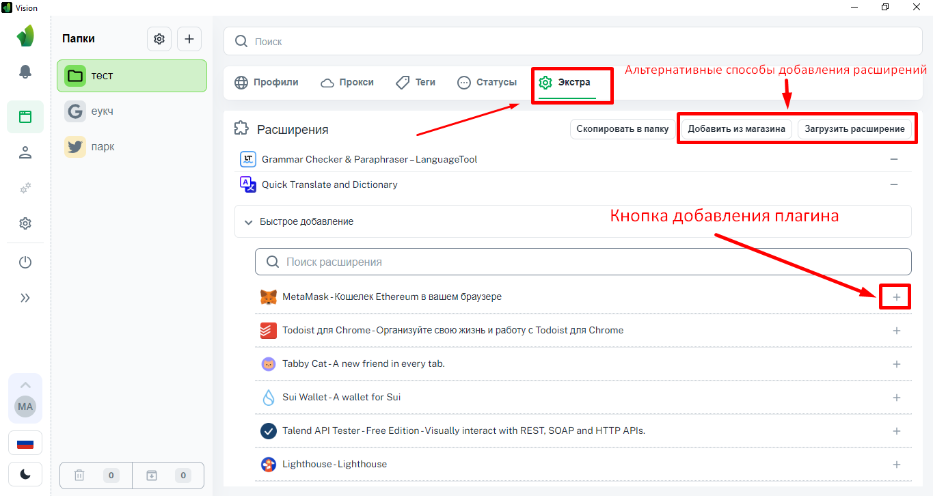Add Tabby Cat extension with plus
The width and height of the screenshot is (933, 496).
point(897,364)
